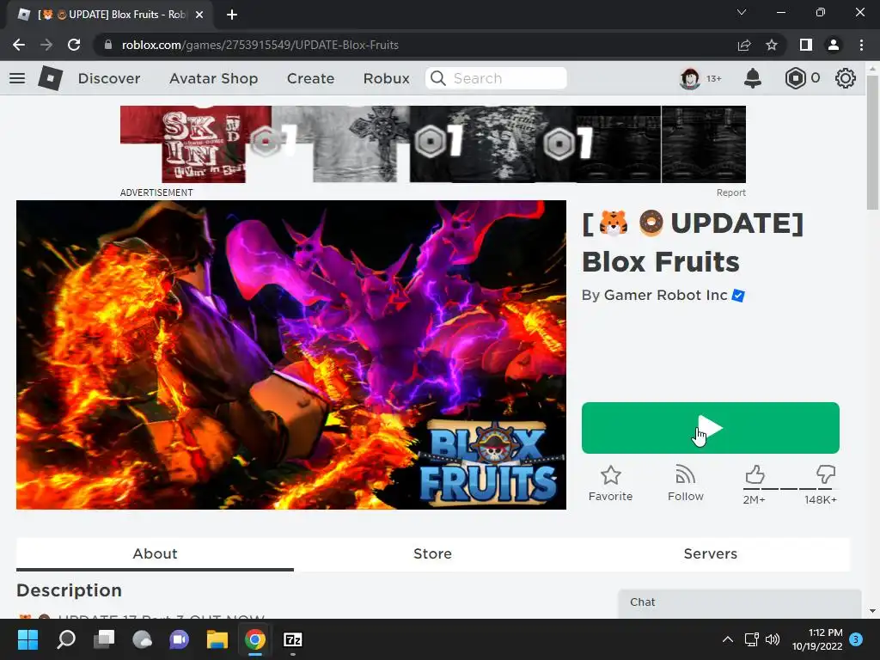Viewport: 880px width, 660px height.
Task: Open taskbar clock and date
Action: pos(817,639)
